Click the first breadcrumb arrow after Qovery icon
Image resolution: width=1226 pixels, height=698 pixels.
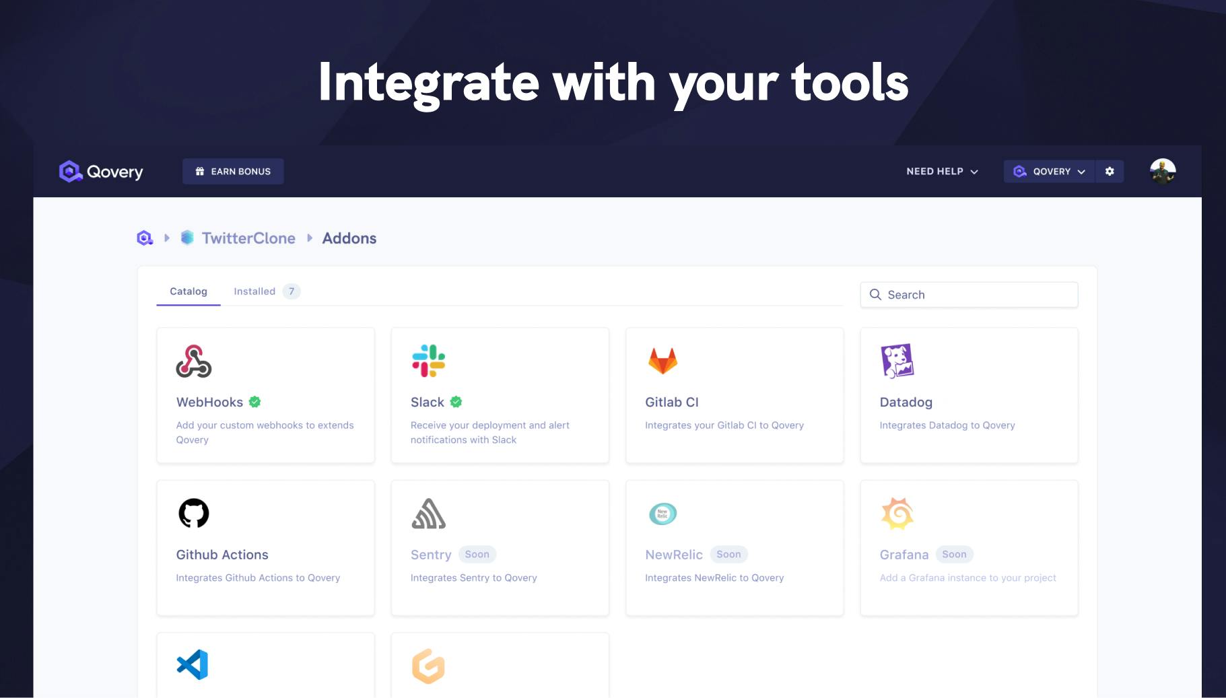click(x=167, y=238)
